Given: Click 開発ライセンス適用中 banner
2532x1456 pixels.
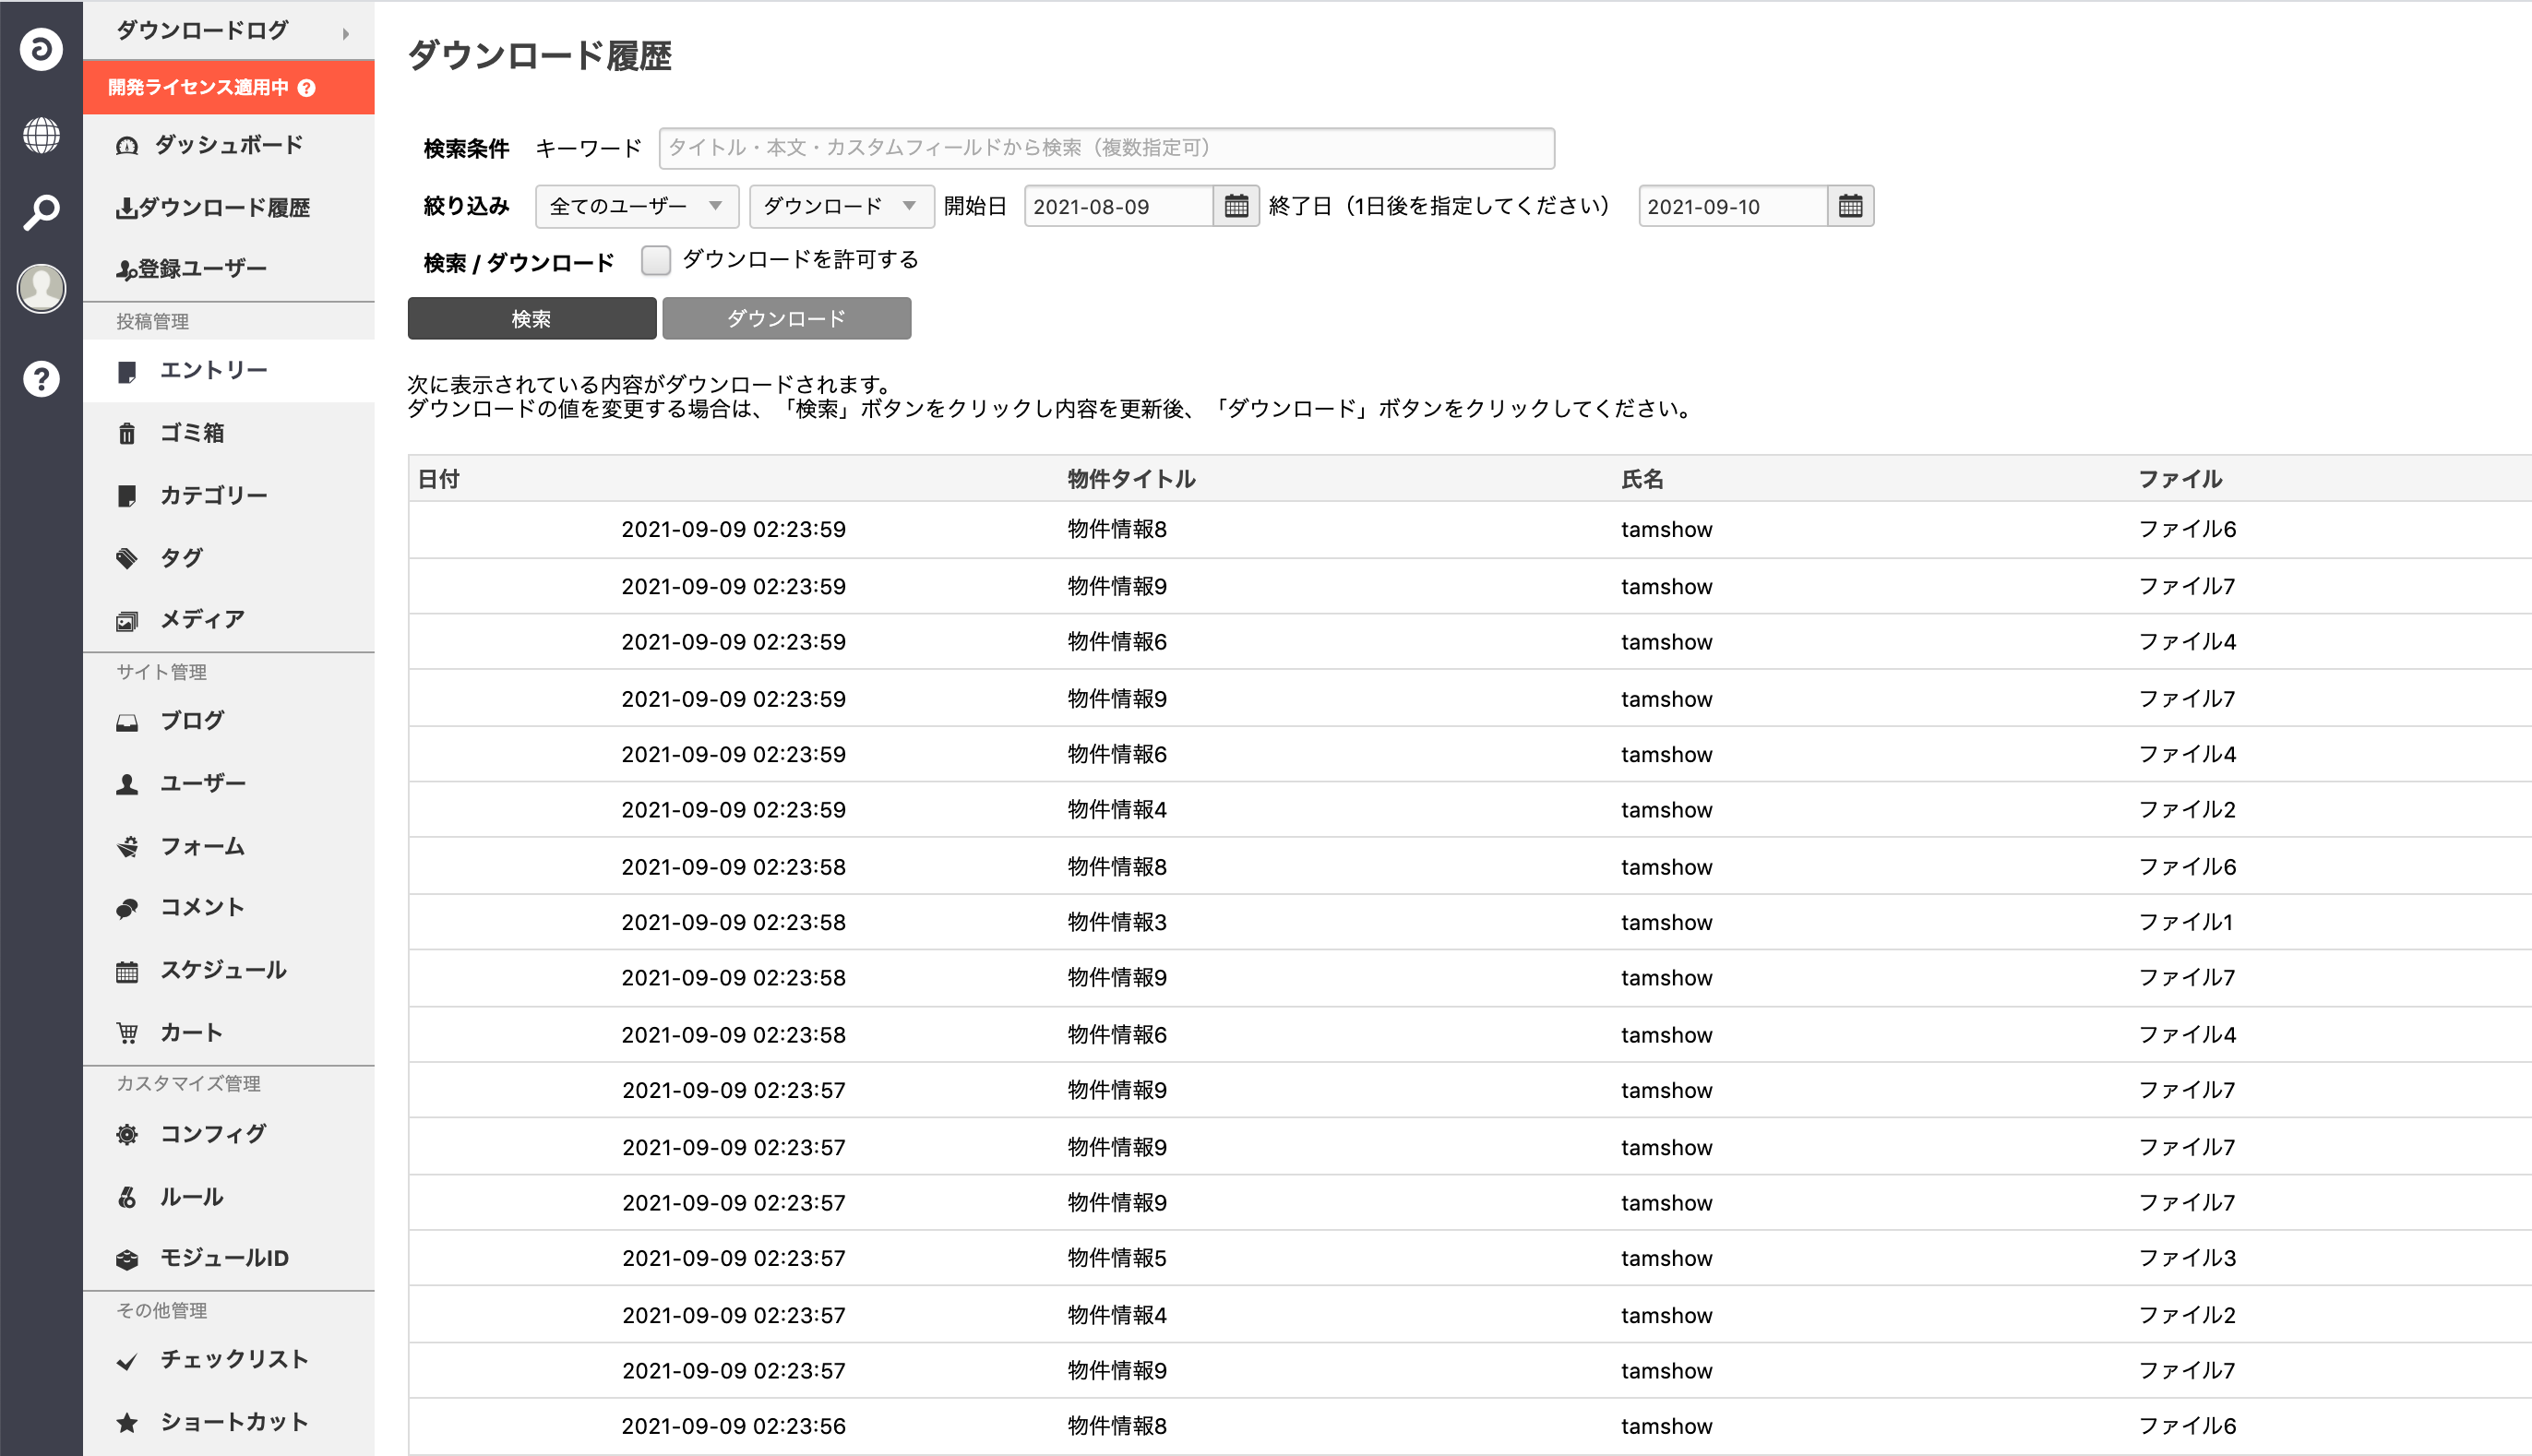Looking at the screenshot, I should 229,88.
